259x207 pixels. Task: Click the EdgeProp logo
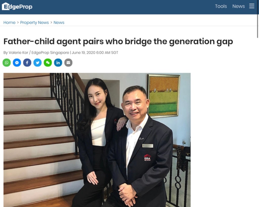click(x=17, y=6)
